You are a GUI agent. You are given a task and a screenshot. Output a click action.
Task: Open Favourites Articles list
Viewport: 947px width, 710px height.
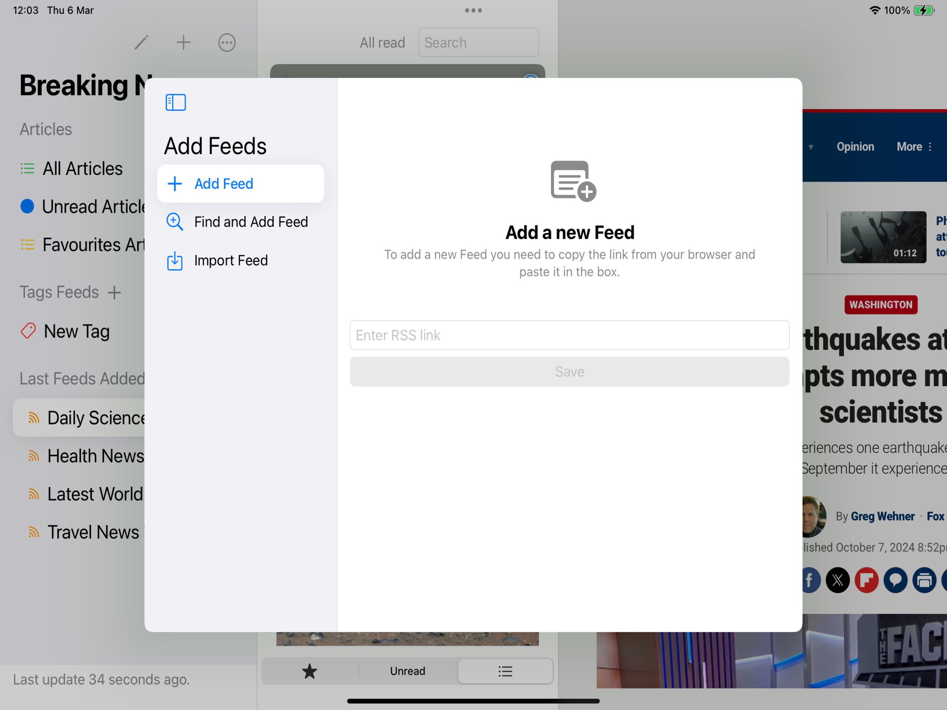tap(83, 245)
